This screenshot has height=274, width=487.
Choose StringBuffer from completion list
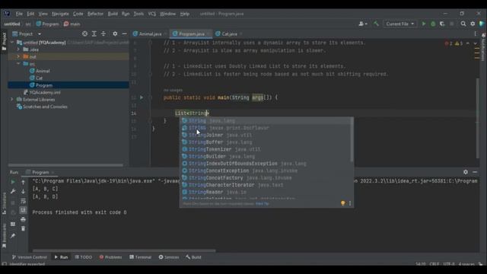(266, 142)
